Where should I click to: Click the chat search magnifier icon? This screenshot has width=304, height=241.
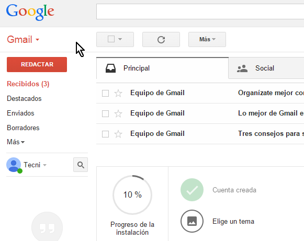[x=81, y=165]
